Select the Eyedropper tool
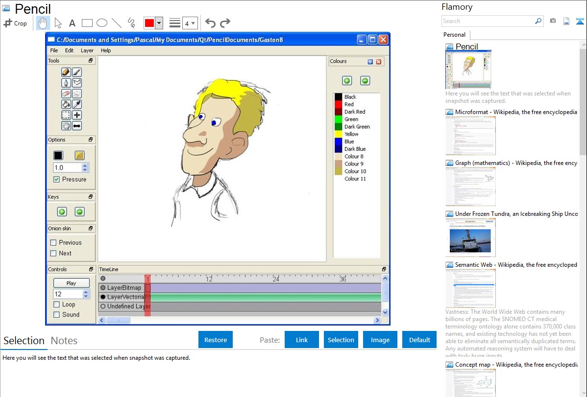This screenshot has height=397, width=587. pos(77,104)
